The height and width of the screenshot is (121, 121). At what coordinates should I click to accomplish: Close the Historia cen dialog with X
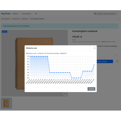click(x=94, y=48)
